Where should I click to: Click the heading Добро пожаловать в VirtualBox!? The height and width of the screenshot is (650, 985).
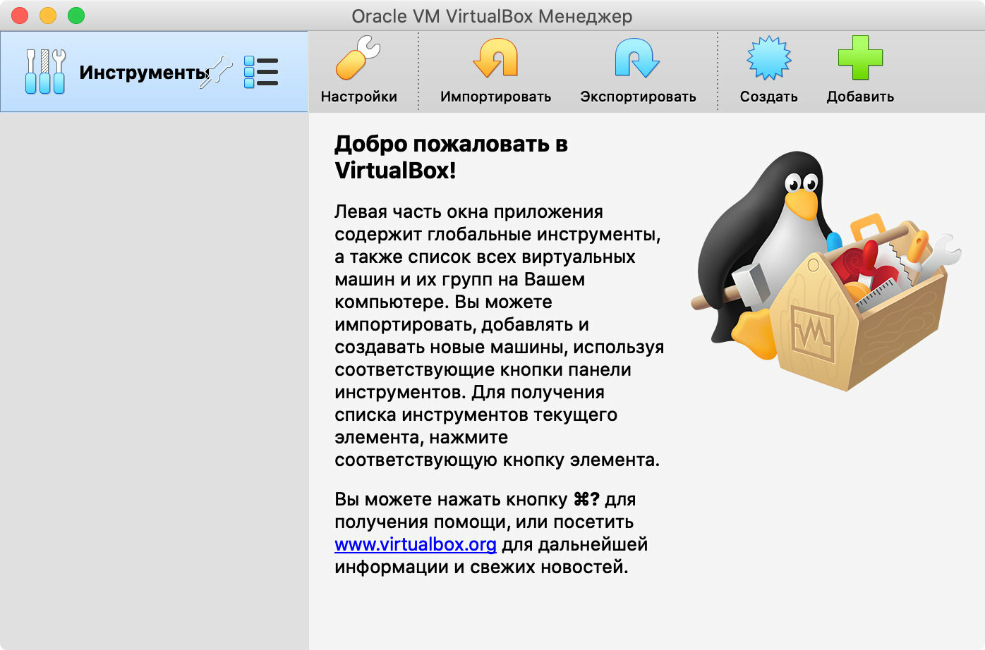click(x=451, y=157)
